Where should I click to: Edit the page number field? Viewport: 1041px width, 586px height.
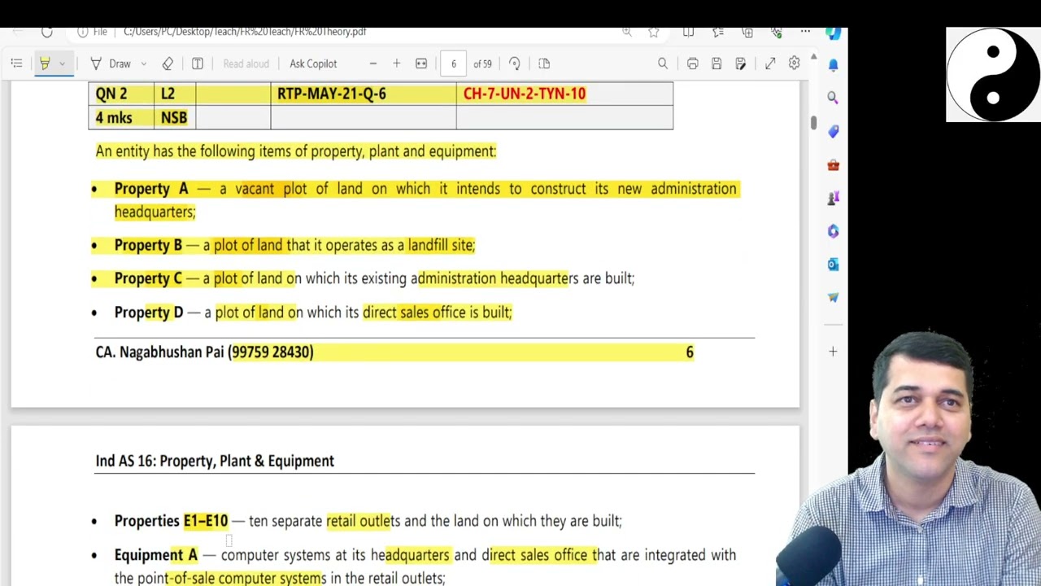[454, 63]
